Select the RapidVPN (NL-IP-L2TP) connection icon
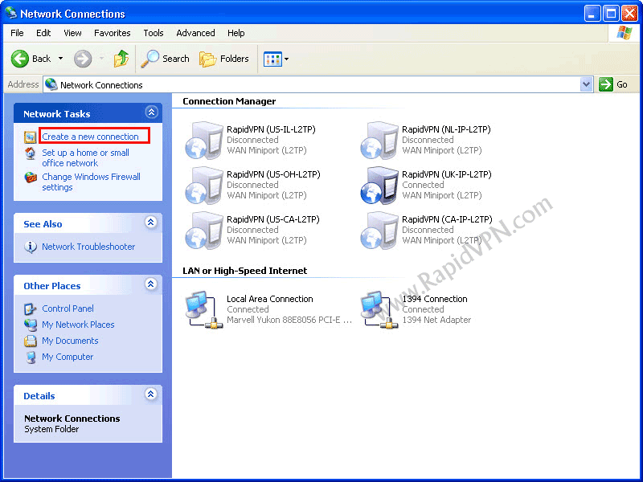The image size is (643, 482). point(379,140)
